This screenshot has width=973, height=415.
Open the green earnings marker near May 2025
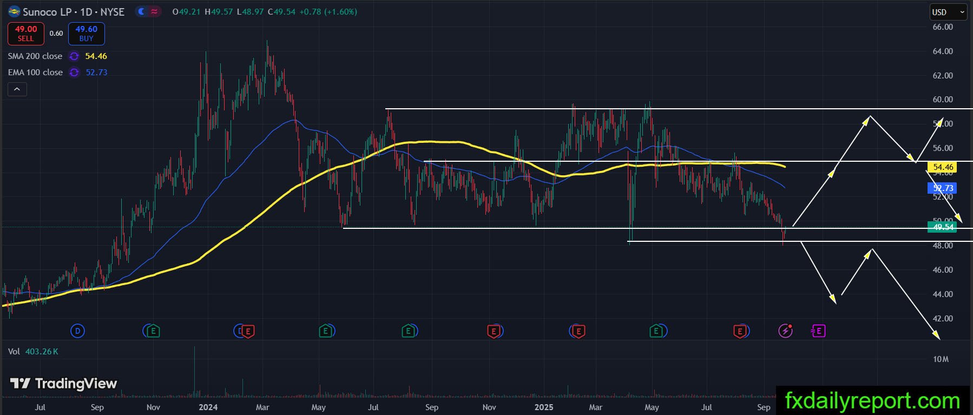(x=656, y=331)
